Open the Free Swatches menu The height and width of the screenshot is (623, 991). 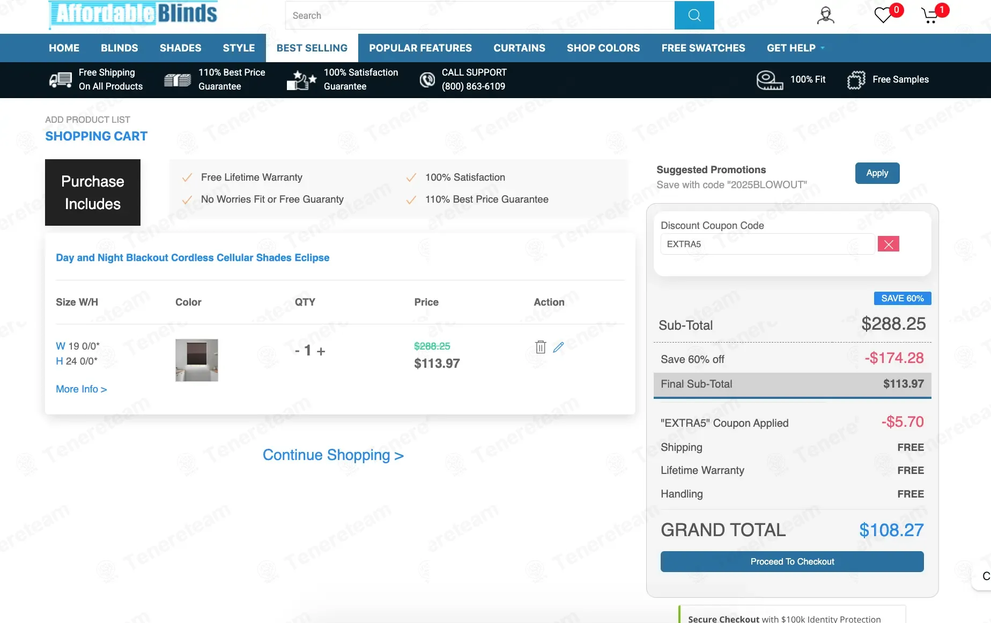703,48
